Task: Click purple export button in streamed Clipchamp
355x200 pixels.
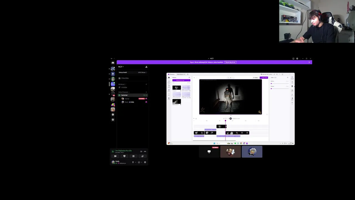Action: click(x=264, y=77)
